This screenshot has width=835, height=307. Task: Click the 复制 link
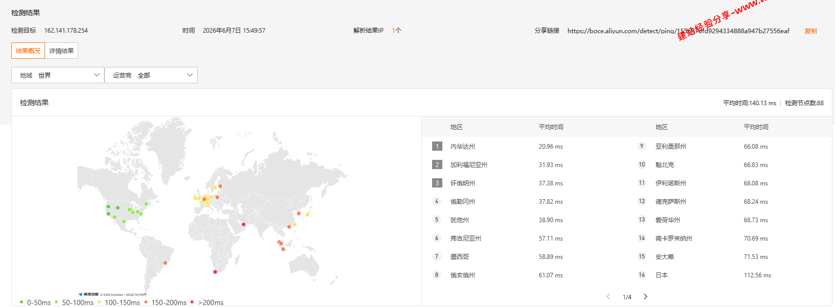click(x=810, y=31)
